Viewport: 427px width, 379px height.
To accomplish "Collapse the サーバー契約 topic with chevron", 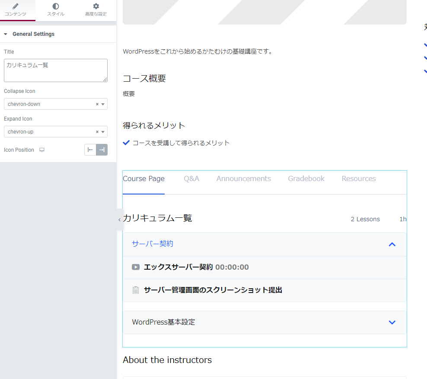I will point(392,244).
